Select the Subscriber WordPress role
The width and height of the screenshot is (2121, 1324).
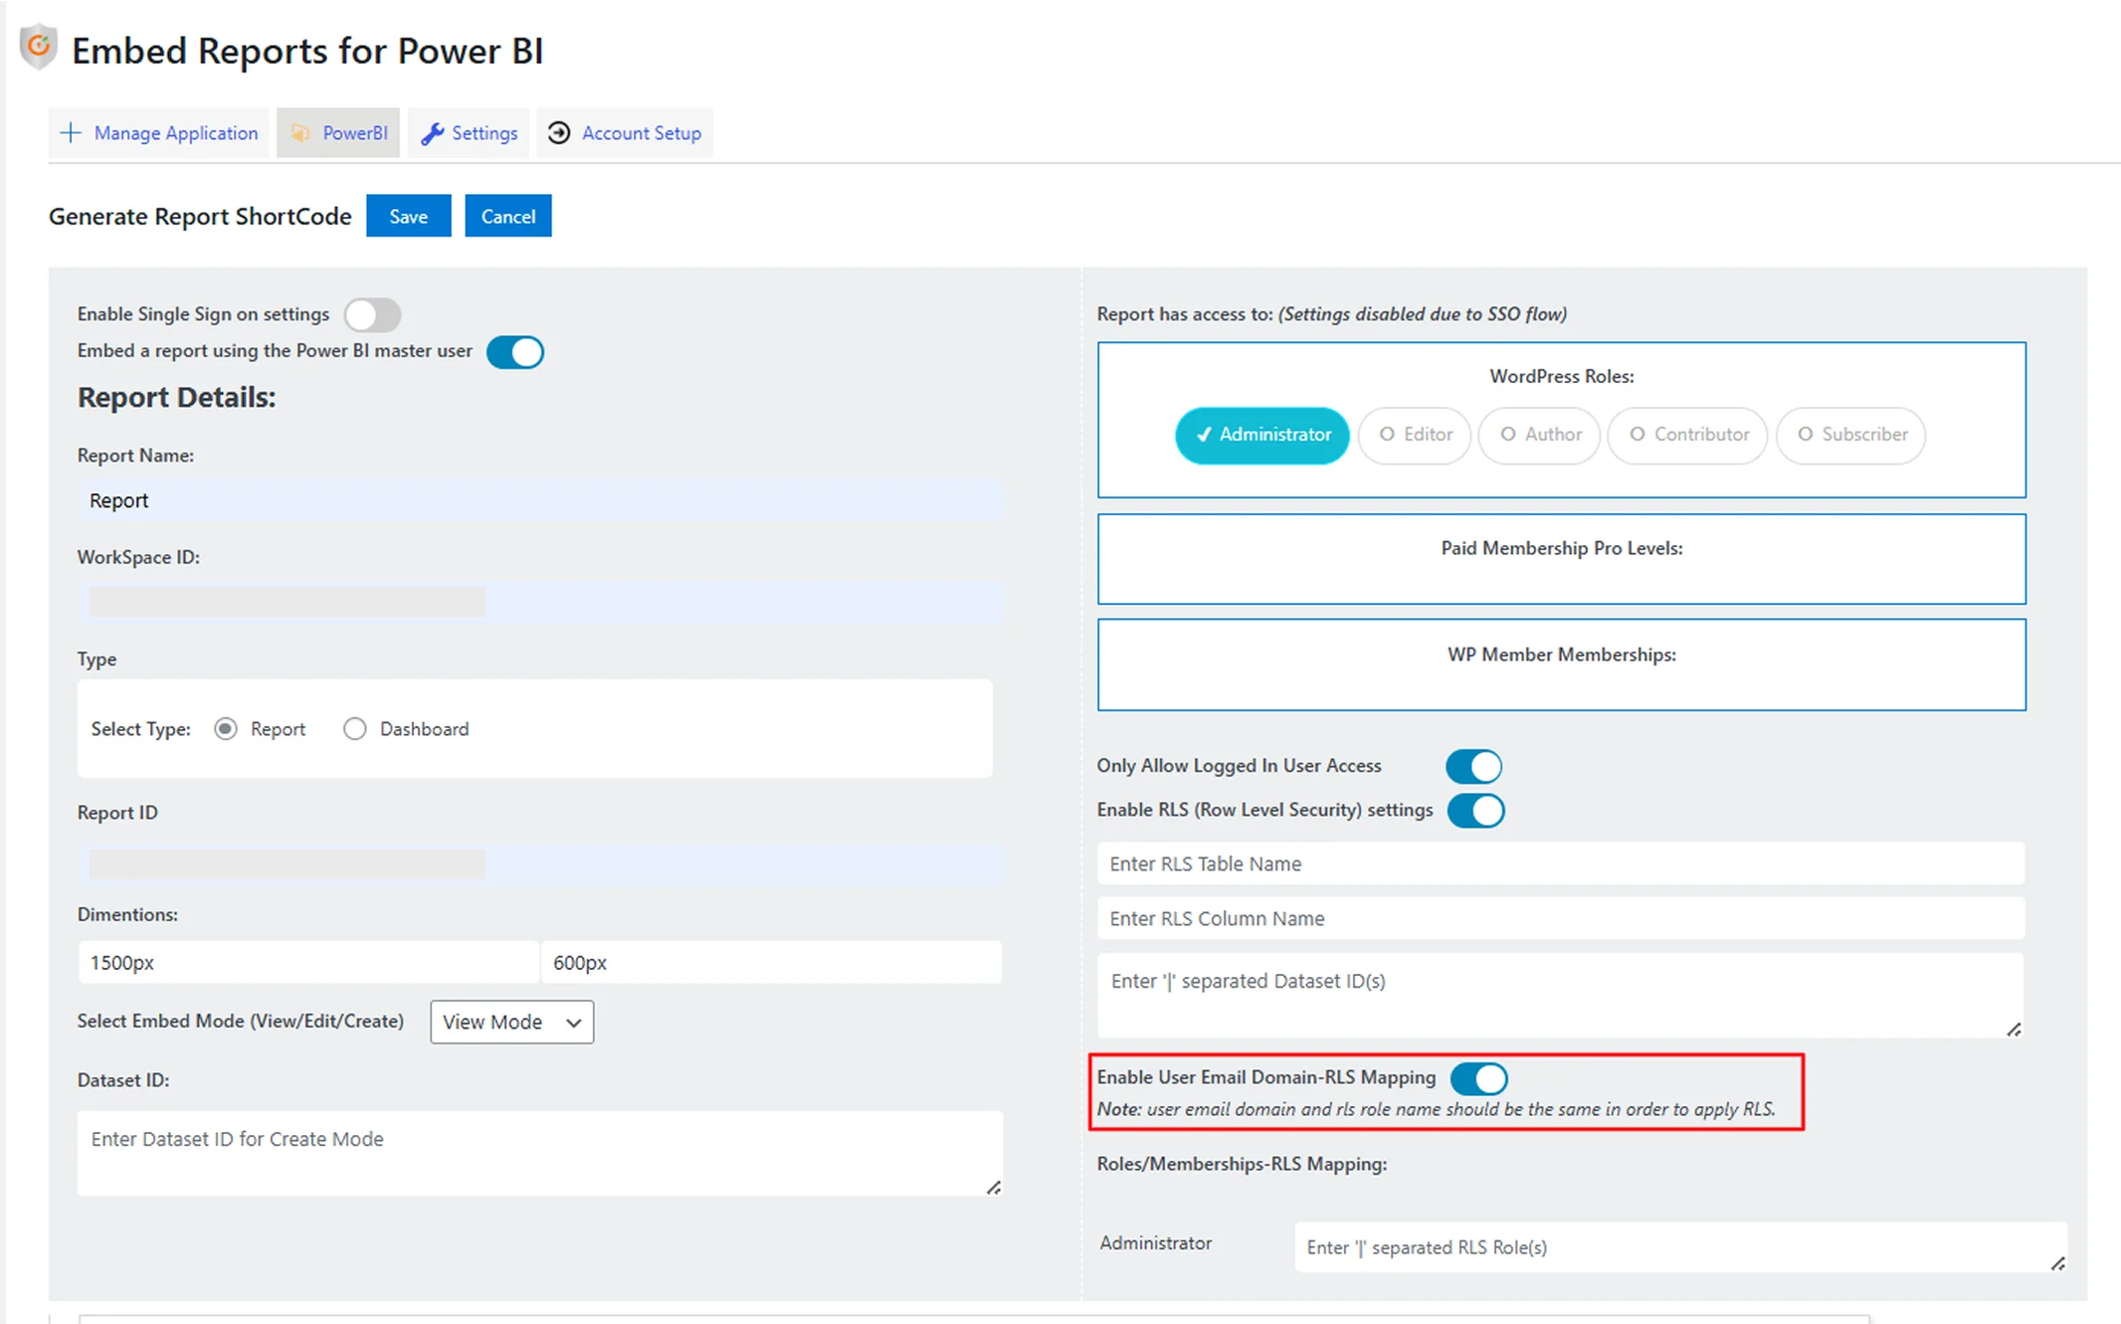[1851, 435]
